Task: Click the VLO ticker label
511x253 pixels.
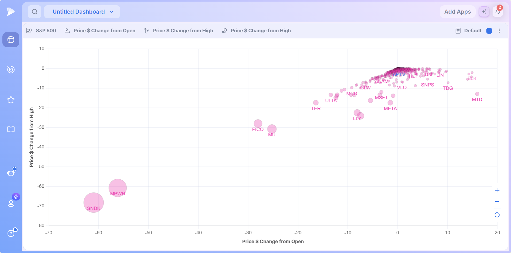Action: [402, 88]
